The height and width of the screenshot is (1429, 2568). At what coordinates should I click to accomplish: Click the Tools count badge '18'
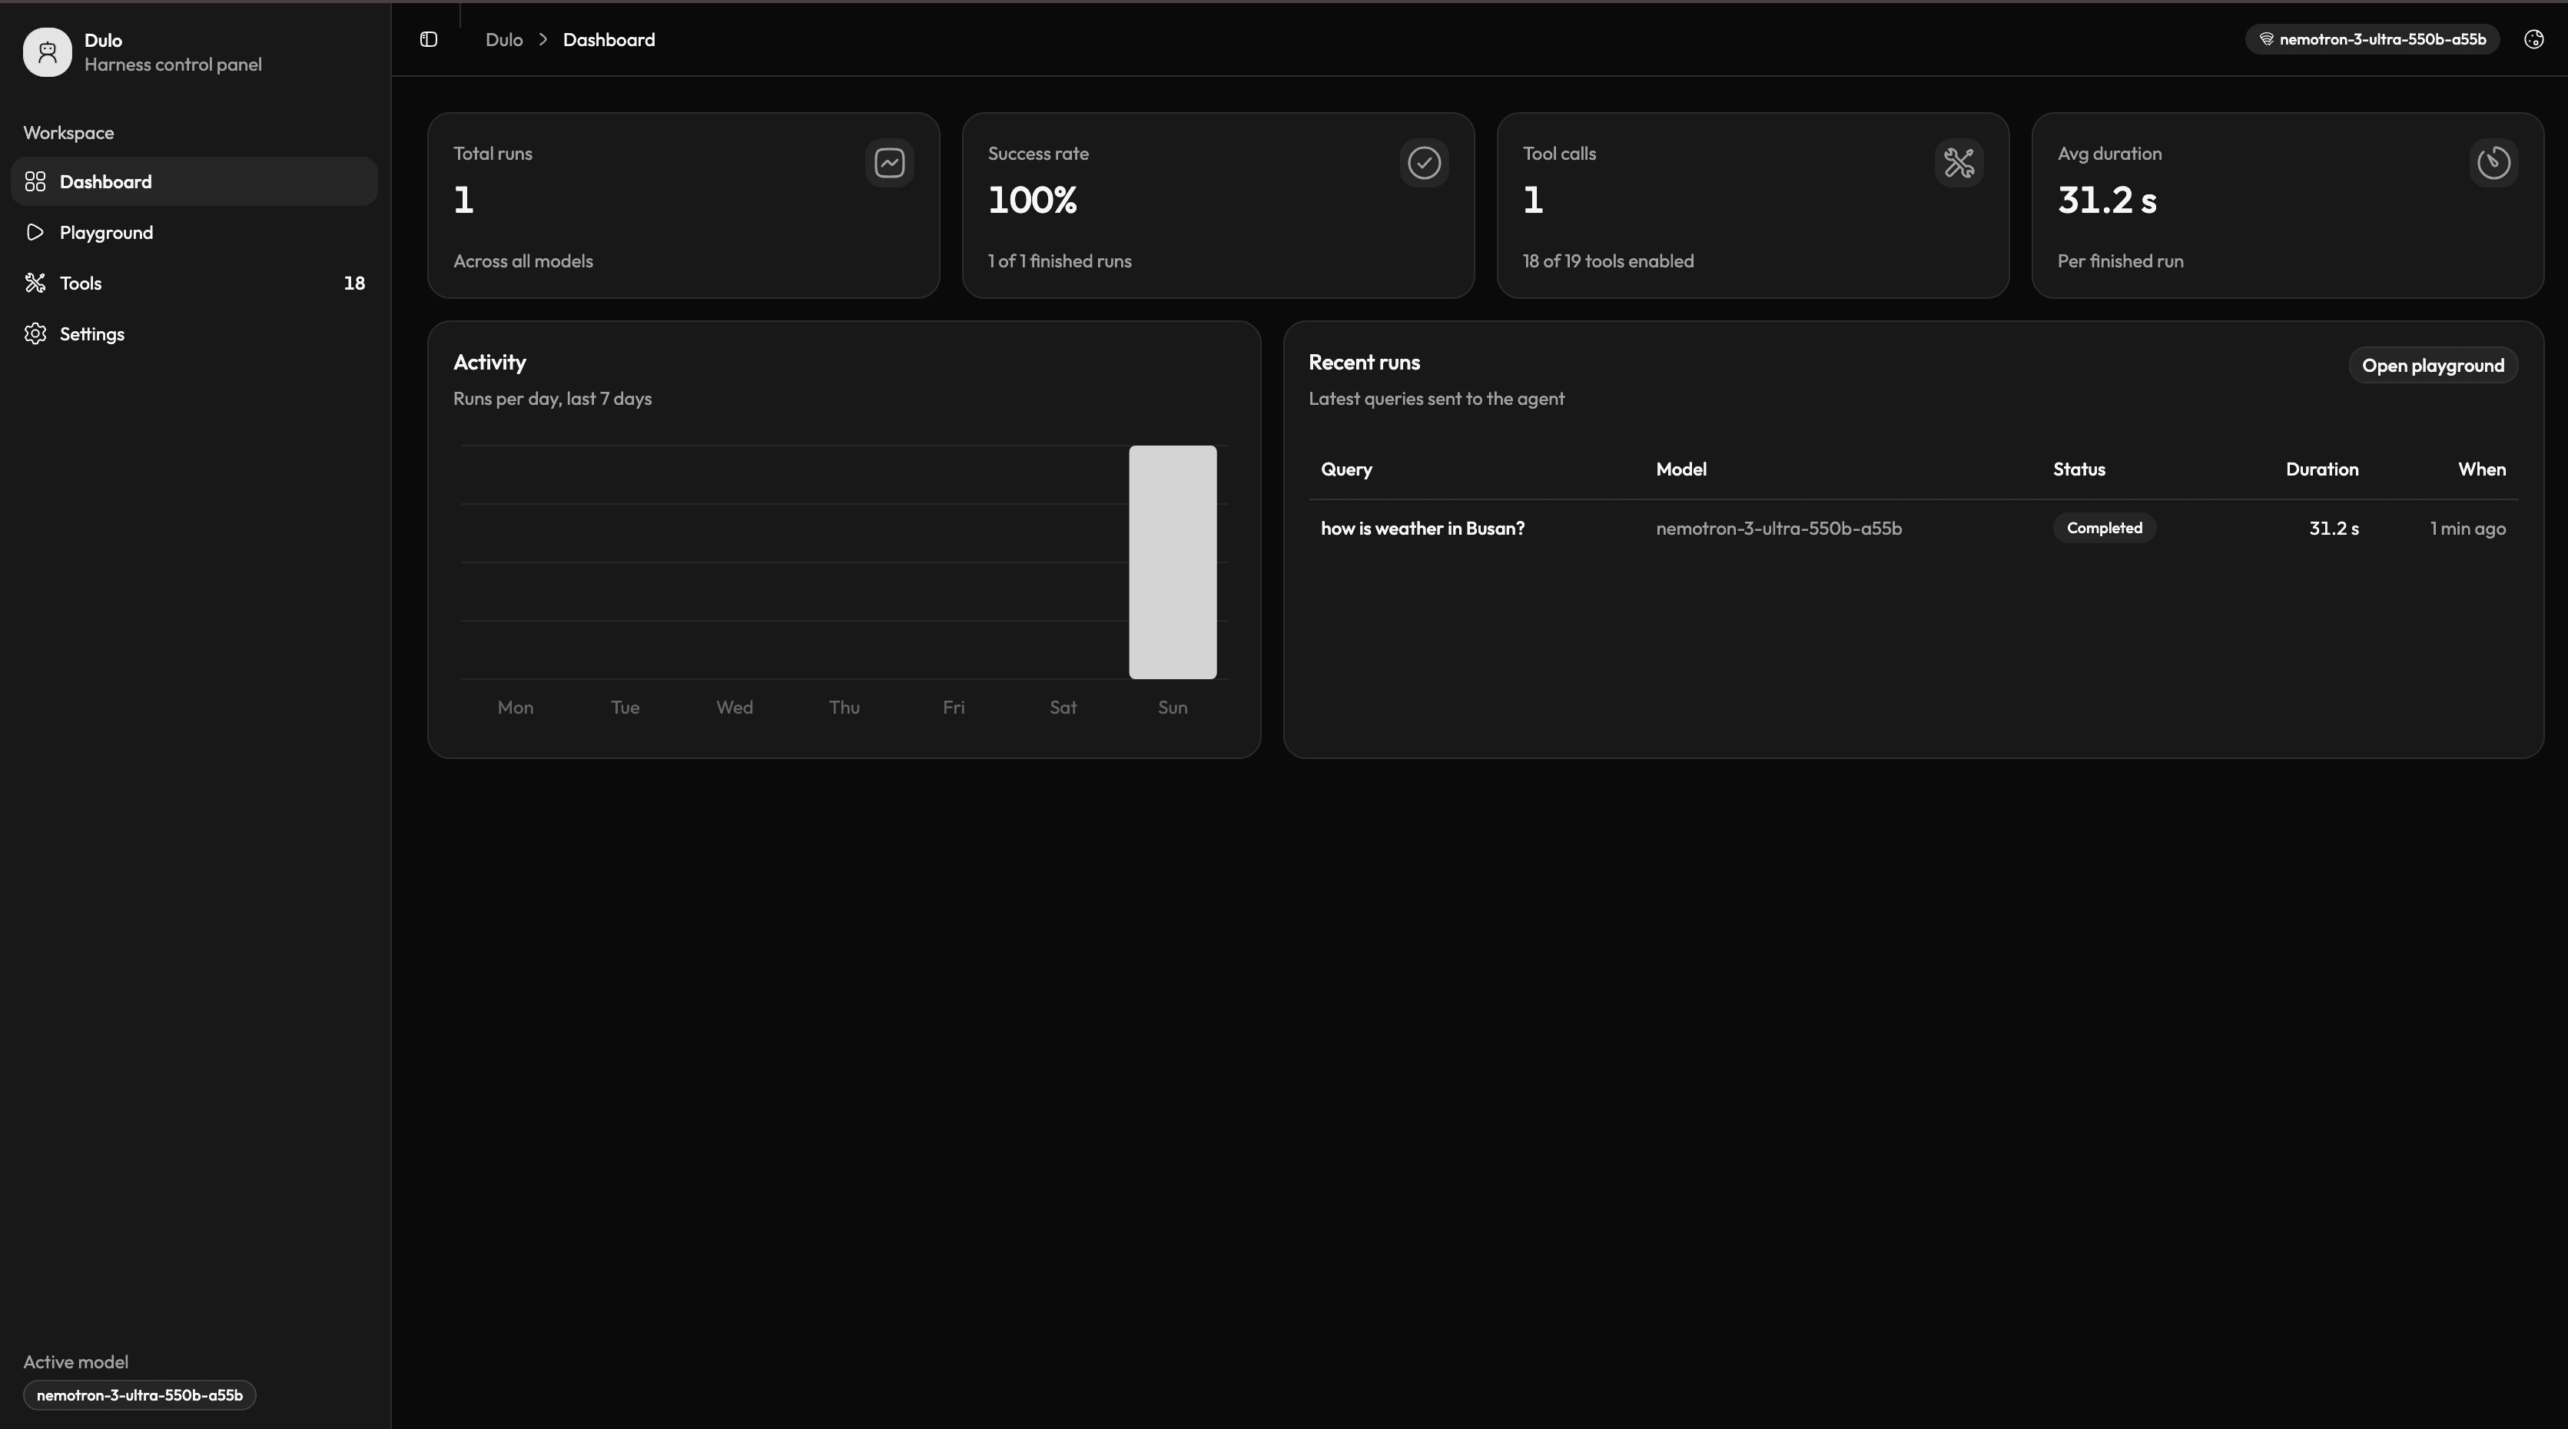coord(354,283)
